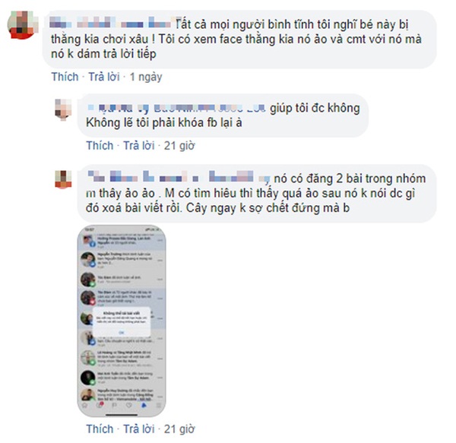Open the avatar beside 'giúp tôi đc không' reply
Viewport: 456px width, 443px height.
click(x=63, y=109)
